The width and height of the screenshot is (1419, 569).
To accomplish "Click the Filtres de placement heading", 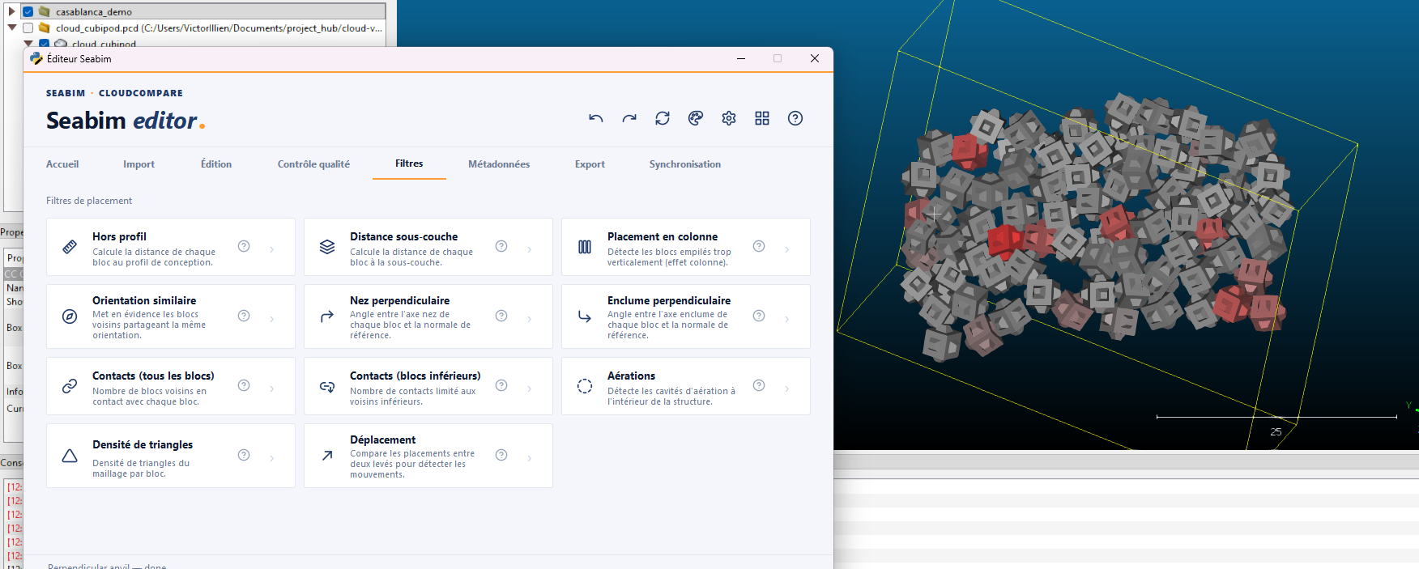I will (x=89, y=201).
